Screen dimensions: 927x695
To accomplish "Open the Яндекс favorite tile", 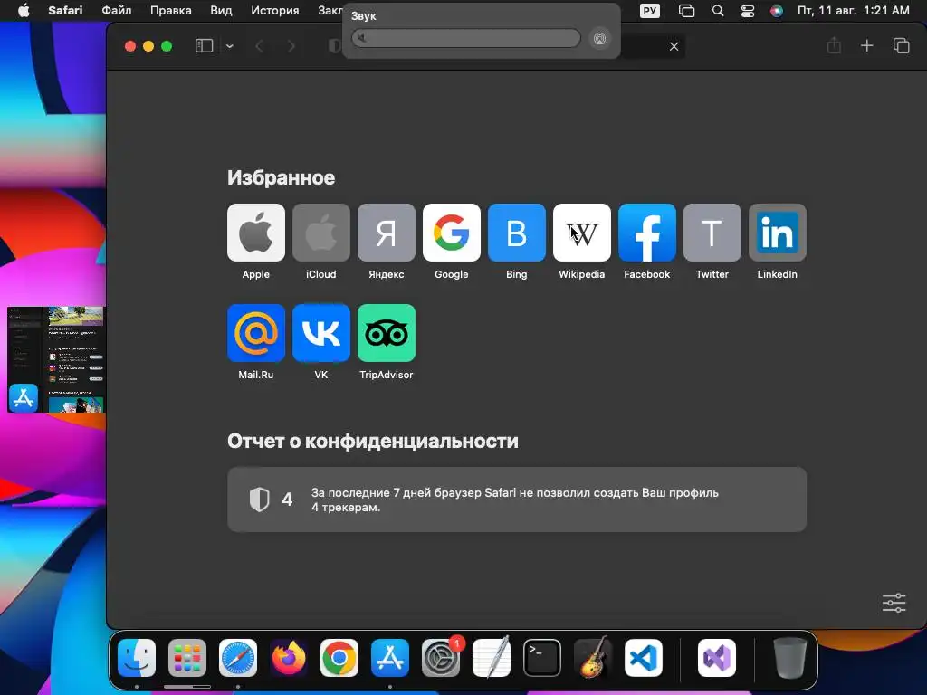I will tap(386, 233).
